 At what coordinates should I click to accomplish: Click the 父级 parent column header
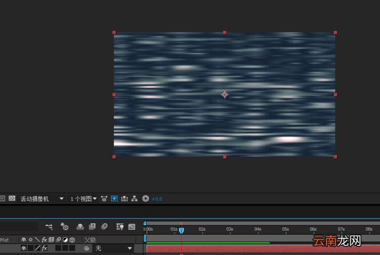pyautogui.click(x=90, y=240)
